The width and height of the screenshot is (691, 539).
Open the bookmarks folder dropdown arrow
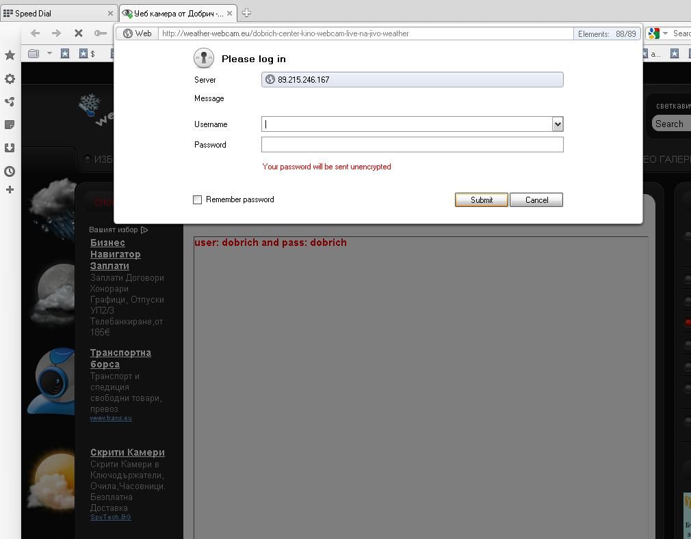pos(49,53)
